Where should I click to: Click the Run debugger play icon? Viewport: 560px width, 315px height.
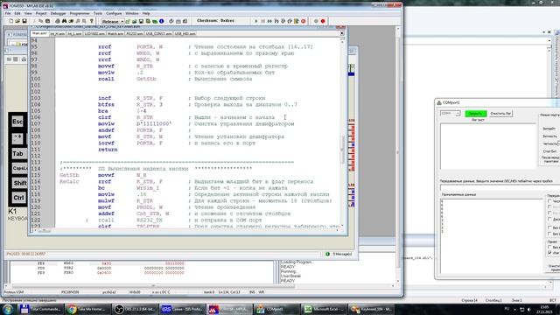tap(256, 21)
